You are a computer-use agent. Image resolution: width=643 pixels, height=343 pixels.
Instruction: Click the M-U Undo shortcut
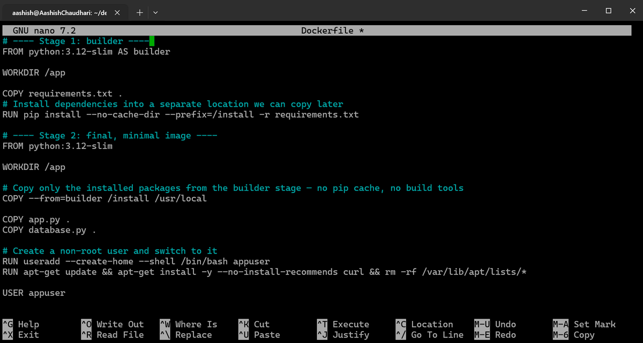click(495, 324)
